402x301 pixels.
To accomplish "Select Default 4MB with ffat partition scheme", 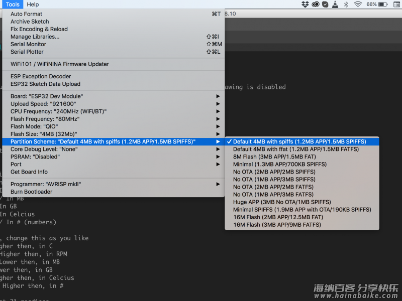I will 302,149.
